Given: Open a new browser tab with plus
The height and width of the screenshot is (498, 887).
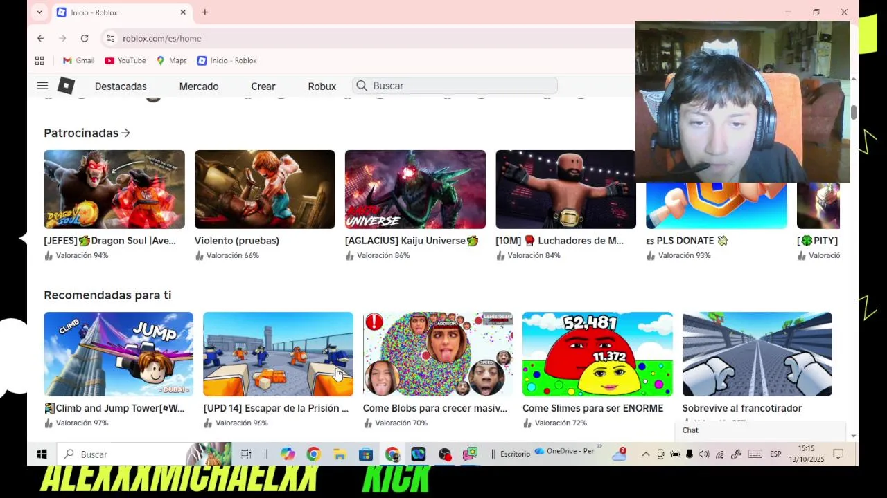Looking at the screenshot, I should coord(204,12).
